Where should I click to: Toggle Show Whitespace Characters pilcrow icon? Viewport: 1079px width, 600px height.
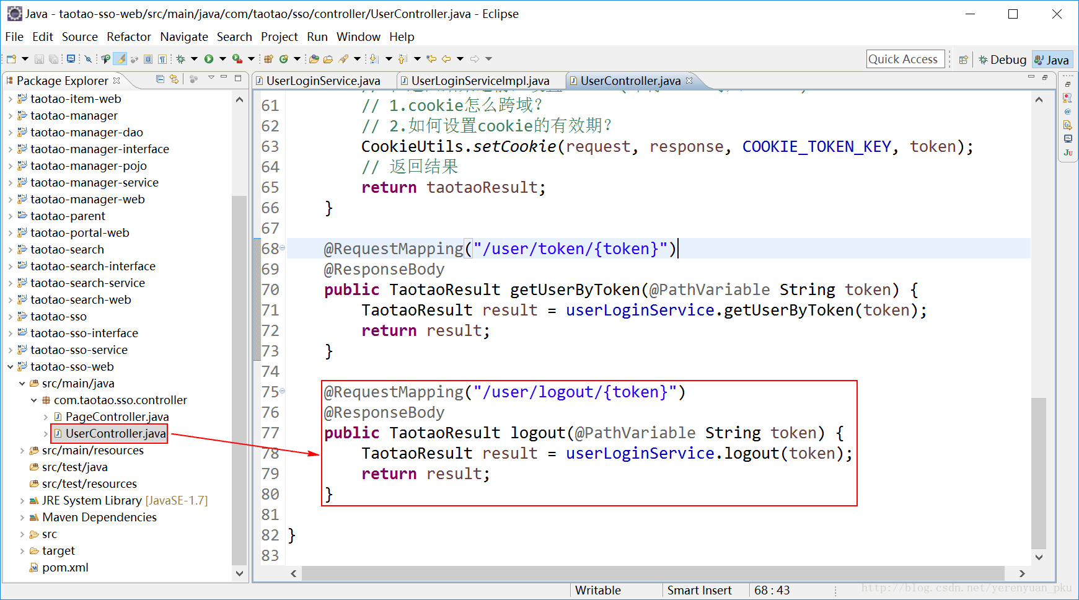(x=162, y=59)
